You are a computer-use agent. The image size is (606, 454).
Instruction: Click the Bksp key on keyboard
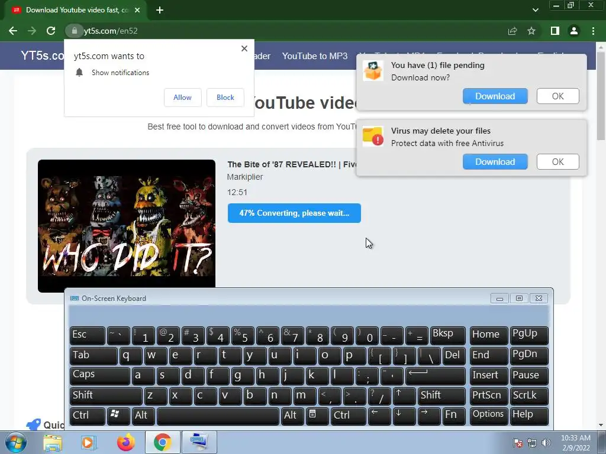448,335
